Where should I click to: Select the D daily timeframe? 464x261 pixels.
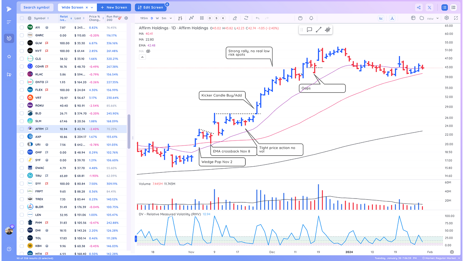coord(152,18)
